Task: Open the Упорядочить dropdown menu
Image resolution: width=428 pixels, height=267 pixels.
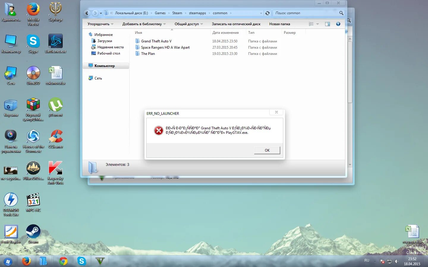Action: point(100,24)
